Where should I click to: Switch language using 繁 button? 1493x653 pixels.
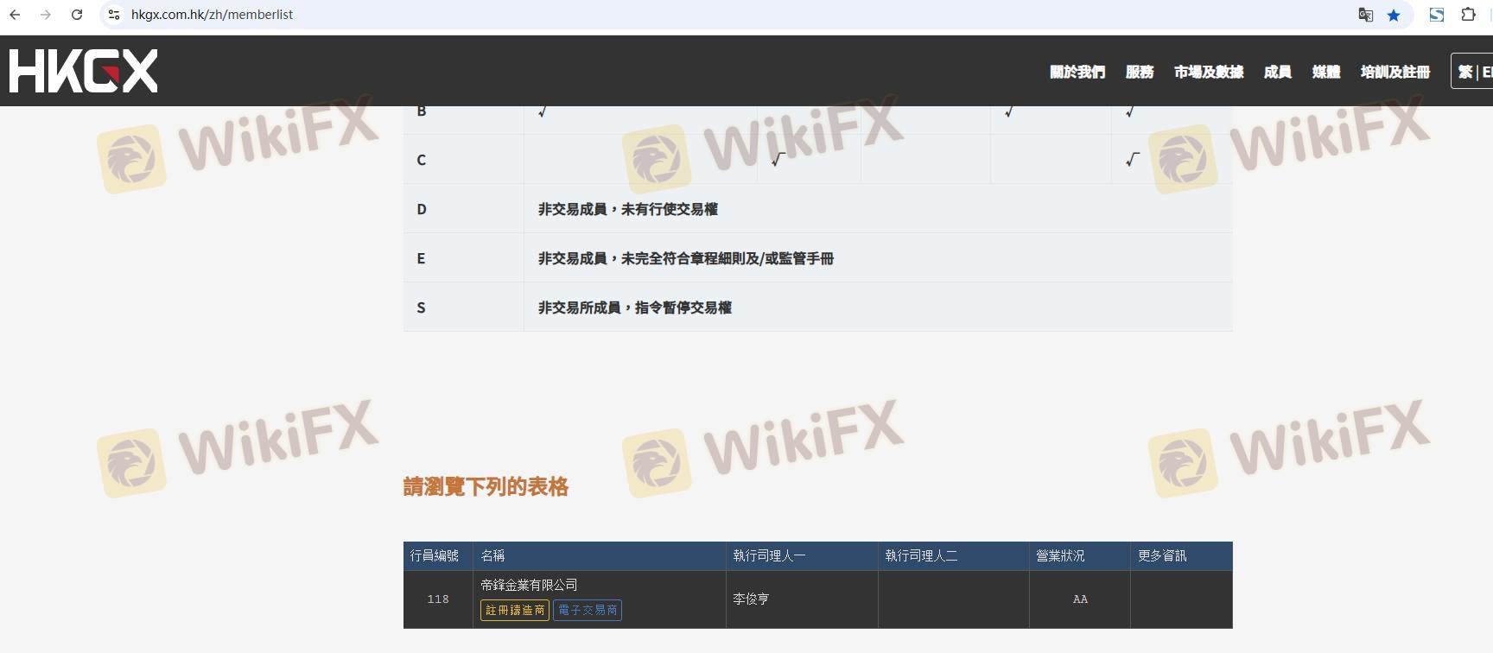click(1465, 72)
